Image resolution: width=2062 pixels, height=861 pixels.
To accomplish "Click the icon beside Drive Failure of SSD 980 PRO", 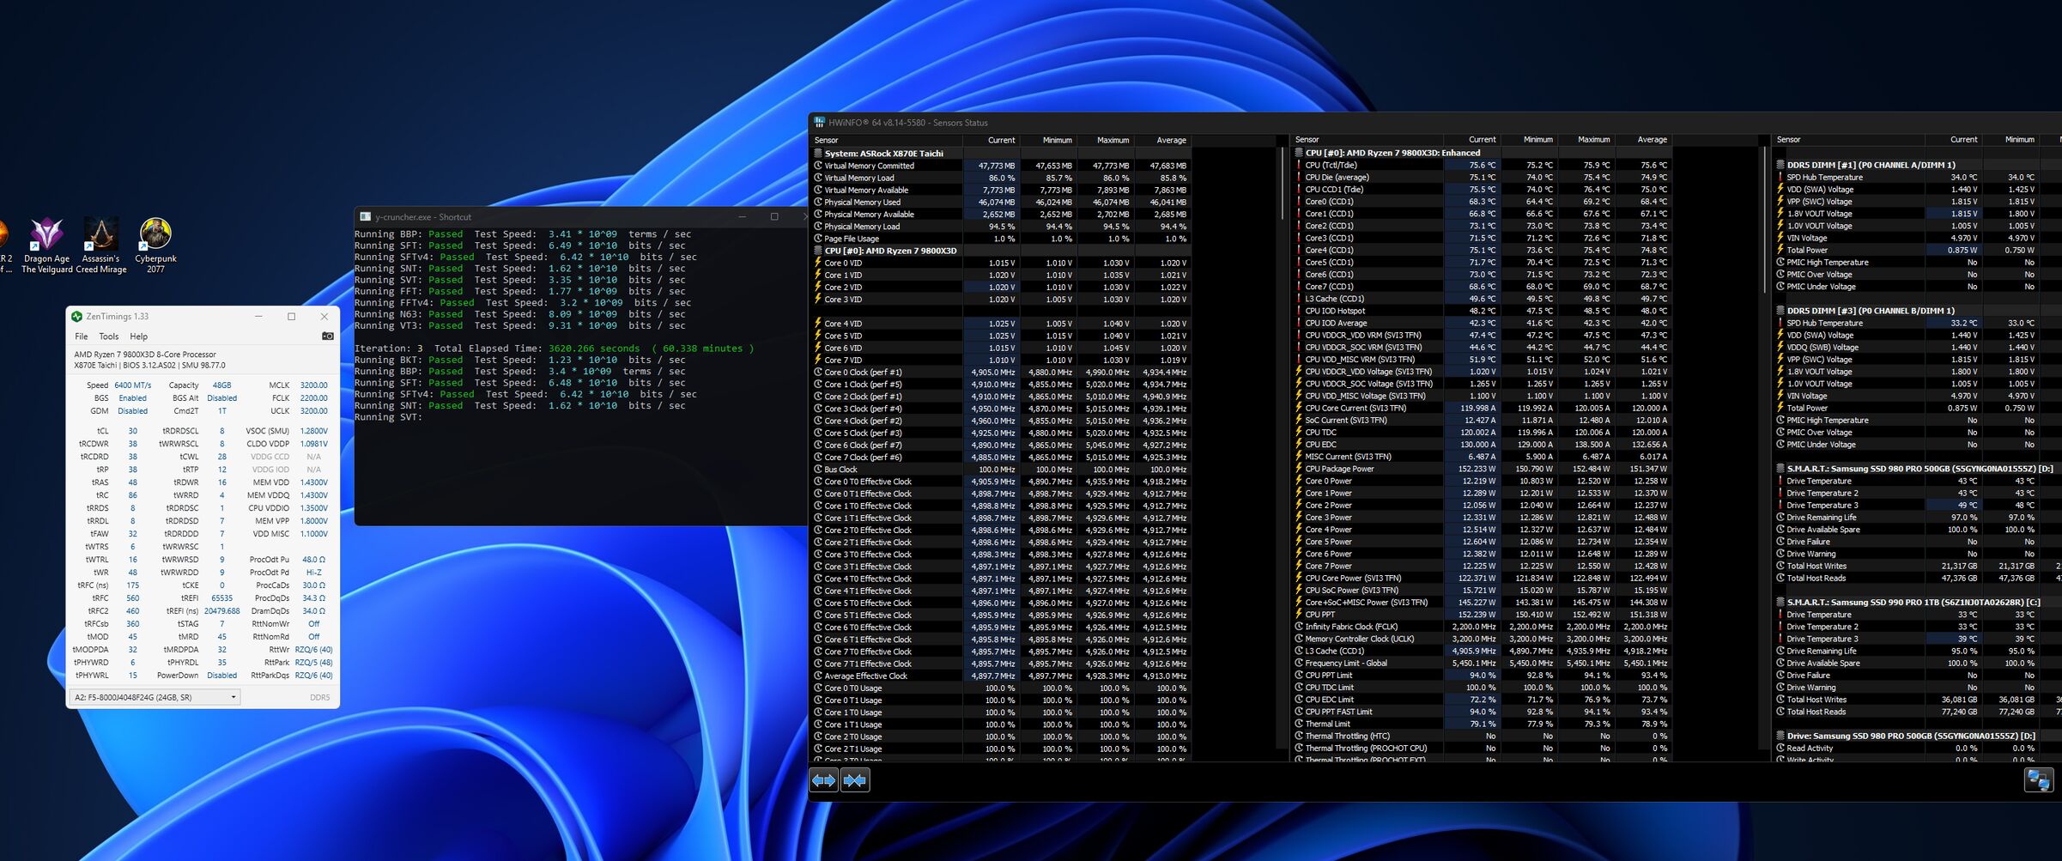I will click(x=1780, y=542).
